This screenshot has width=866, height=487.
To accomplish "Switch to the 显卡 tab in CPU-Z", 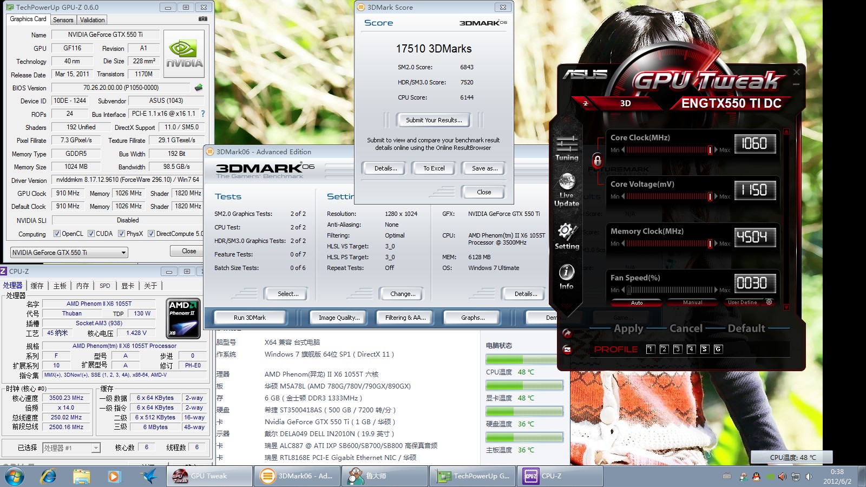I will tap(127, 286).
